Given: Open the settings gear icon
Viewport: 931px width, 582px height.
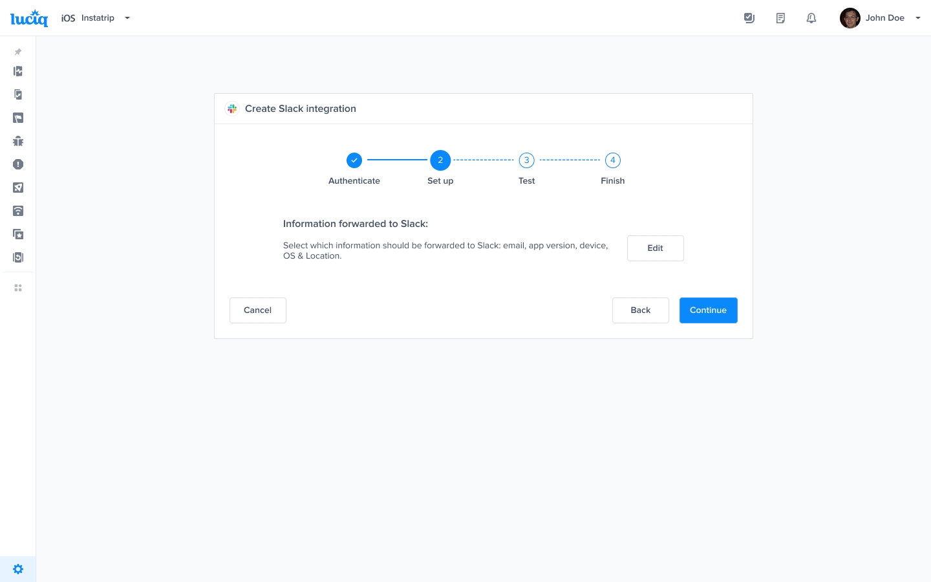Looking at the screenshot, I should click(x=18, y=569).
